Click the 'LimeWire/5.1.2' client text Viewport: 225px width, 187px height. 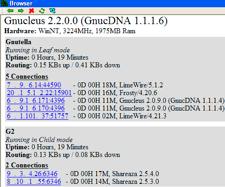tap(141, 85)
